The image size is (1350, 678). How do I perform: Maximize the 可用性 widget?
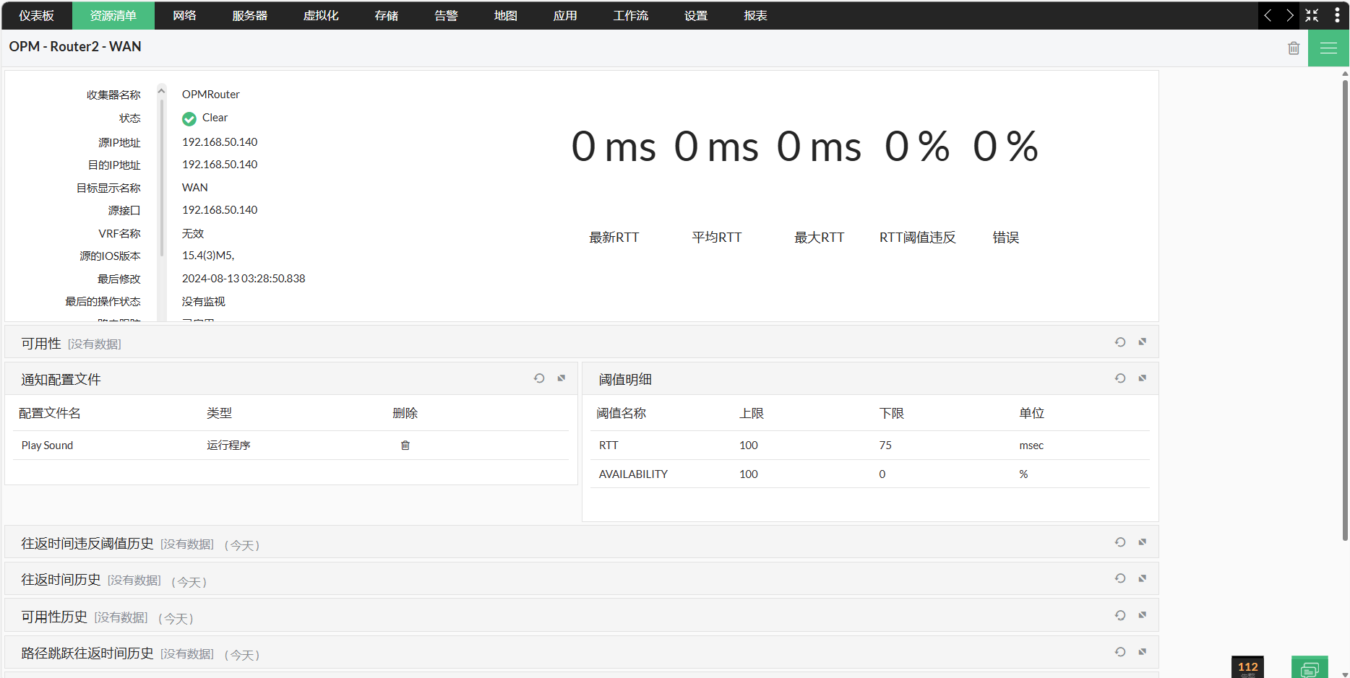(x=1143, y=342)
